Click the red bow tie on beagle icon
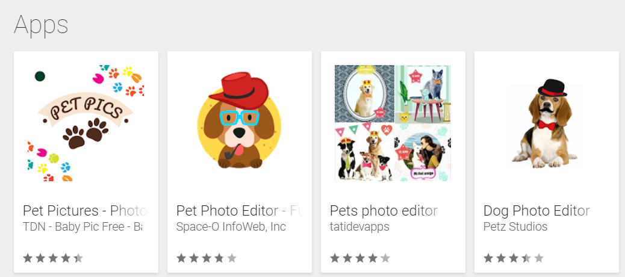625x277 pixels. [x=547, y=125]
